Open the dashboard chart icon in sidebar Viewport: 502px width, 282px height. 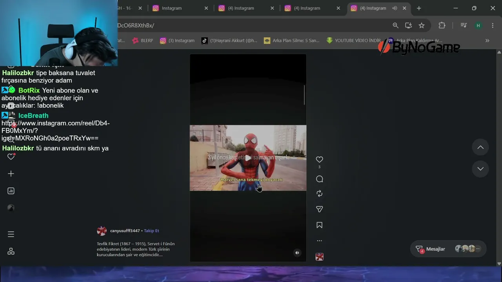click(11, 191)
